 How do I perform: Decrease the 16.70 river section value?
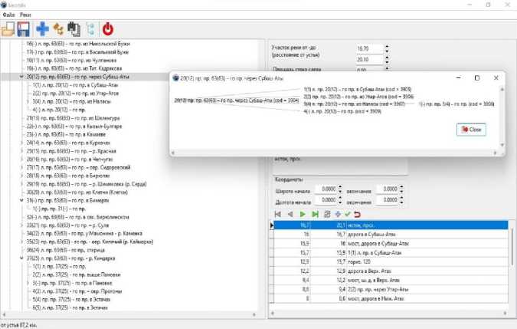click(387, 51)
